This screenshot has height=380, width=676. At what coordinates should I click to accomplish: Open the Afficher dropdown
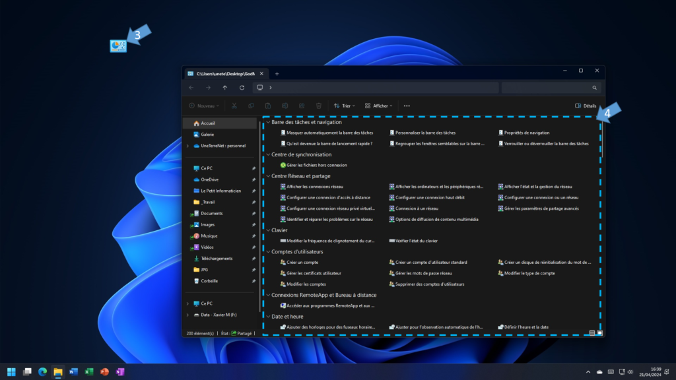(x=378, y=106)
